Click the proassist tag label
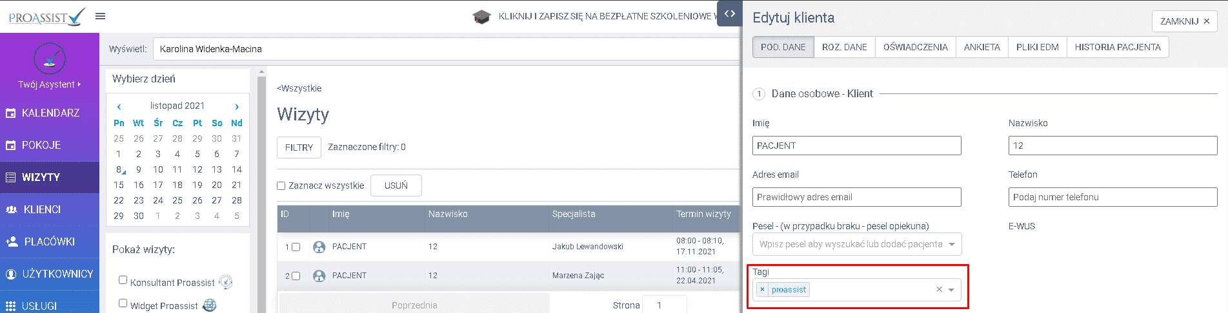Image resolution: width=1228 pixels, height=313 pixels. pyautogui.click(x=789, y=290)
